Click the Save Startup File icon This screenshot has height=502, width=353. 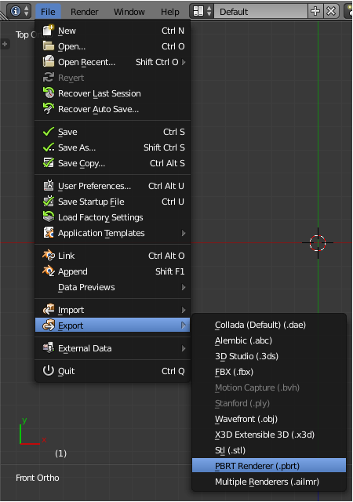(x=49, y=201)
